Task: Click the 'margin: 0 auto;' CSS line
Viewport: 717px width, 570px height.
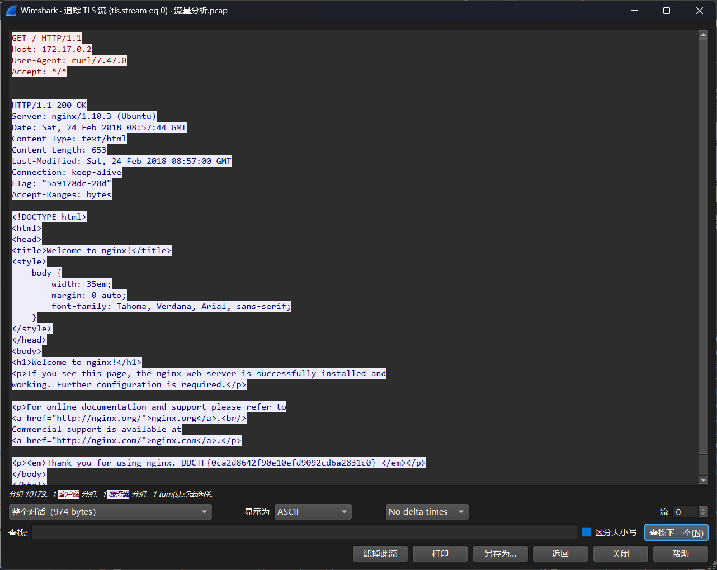Action: click(89, 295)
